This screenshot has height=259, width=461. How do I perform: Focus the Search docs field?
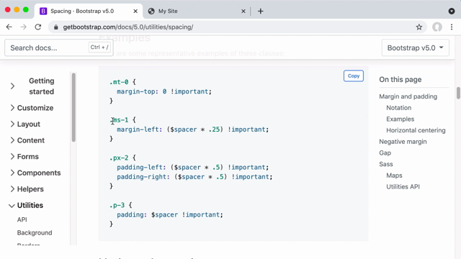pos(59,47)
